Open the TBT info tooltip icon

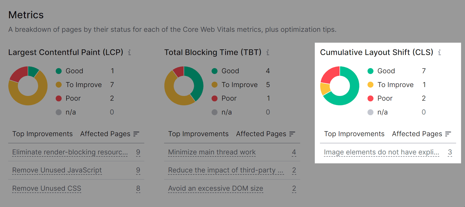[x=268, y=52]
